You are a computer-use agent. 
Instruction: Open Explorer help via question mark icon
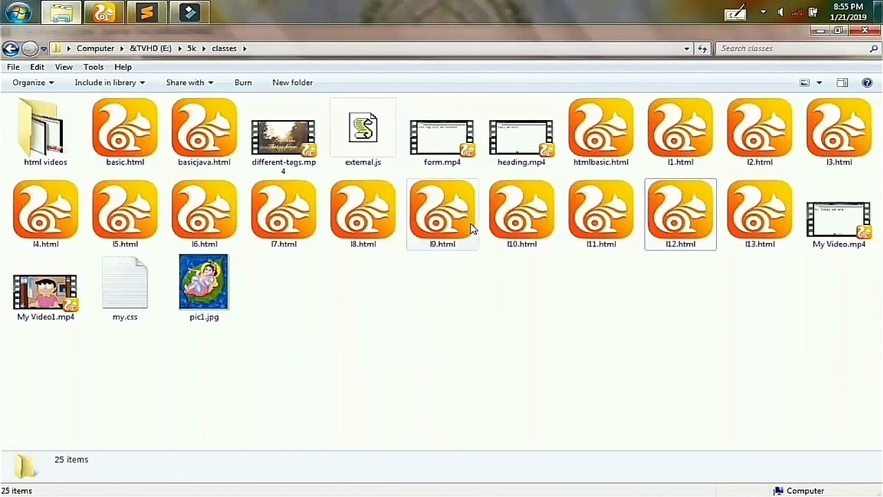pos(867,83)
